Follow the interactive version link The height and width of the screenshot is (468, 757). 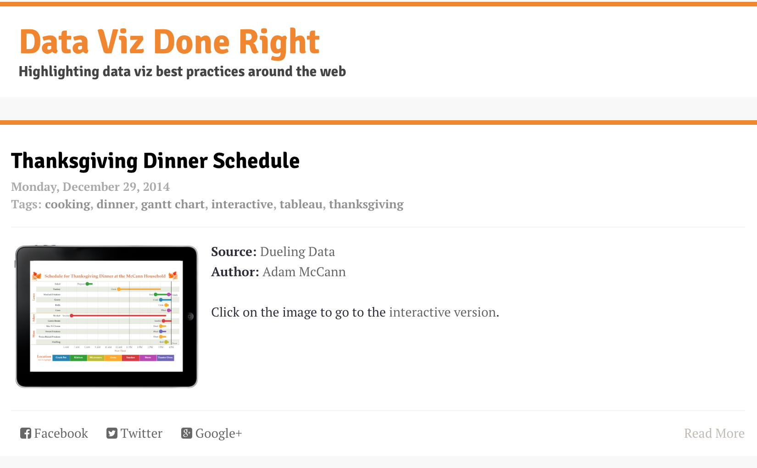tap(442, 312)
